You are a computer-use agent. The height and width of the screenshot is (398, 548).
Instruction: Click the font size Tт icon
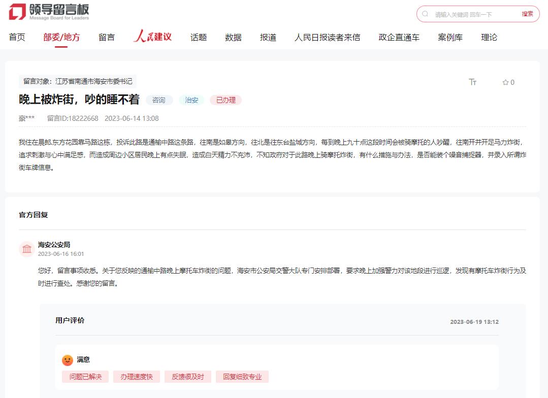tap(473, 82)
